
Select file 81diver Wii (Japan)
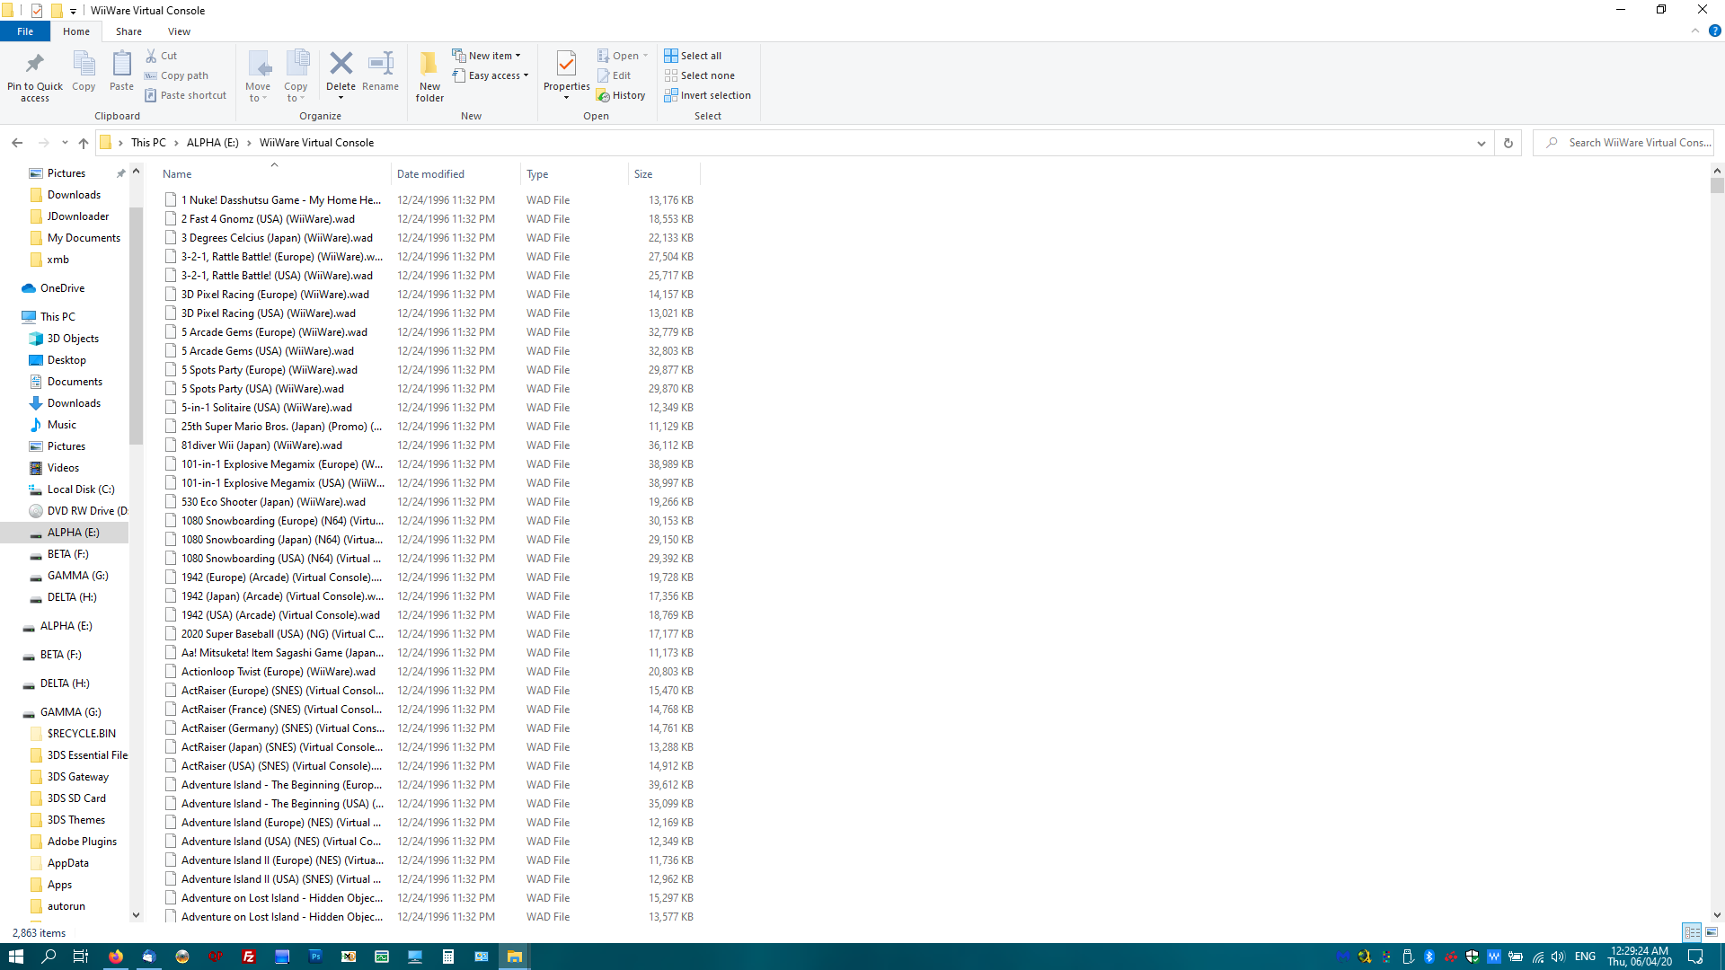pos(261,445)
